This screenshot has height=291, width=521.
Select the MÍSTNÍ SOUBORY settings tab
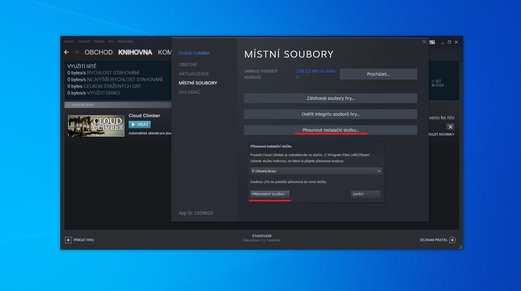pos(198,83)
